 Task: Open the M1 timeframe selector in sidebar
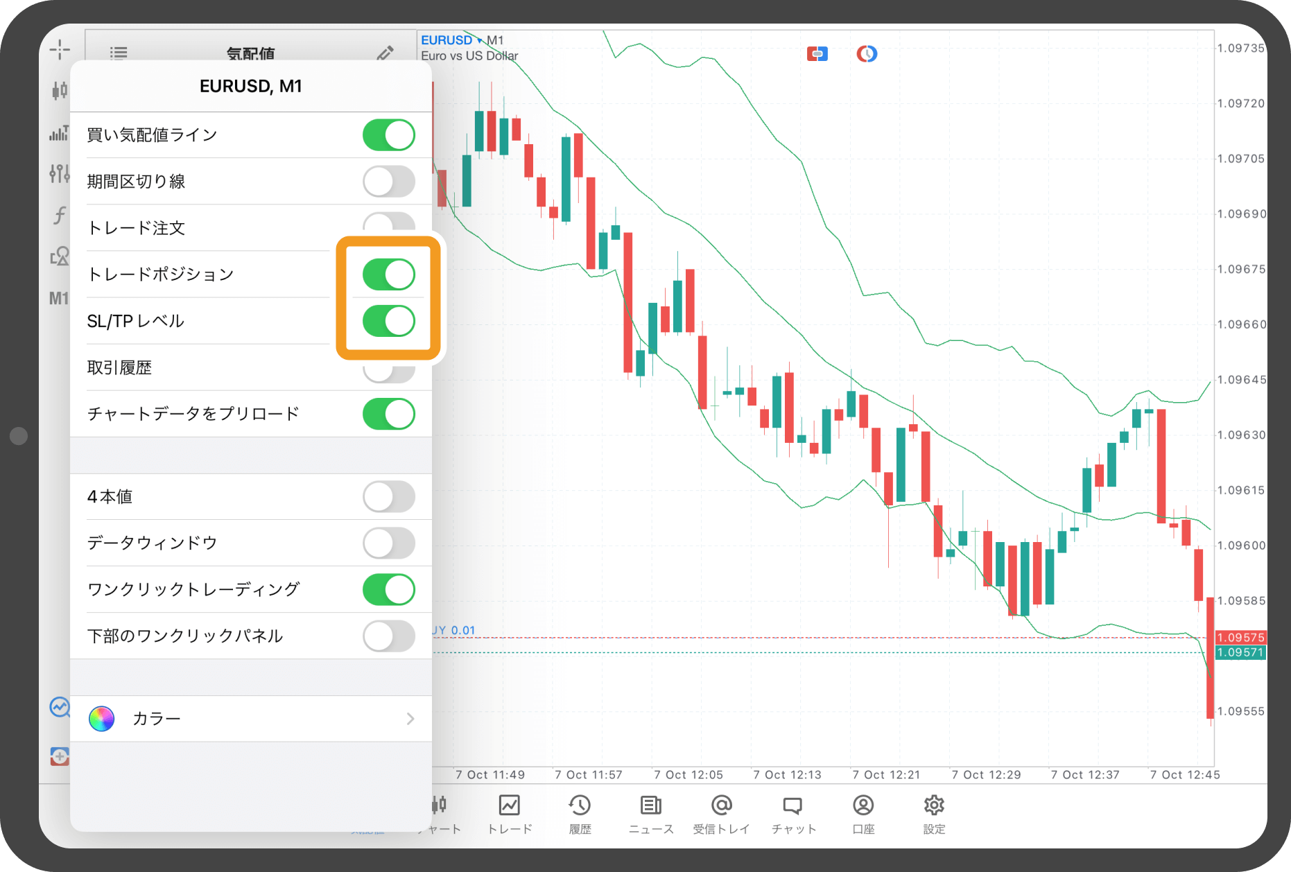tap(59, 299)
